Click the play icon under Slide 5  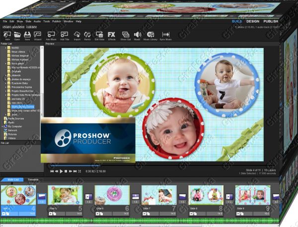click(x=50, y=214)
